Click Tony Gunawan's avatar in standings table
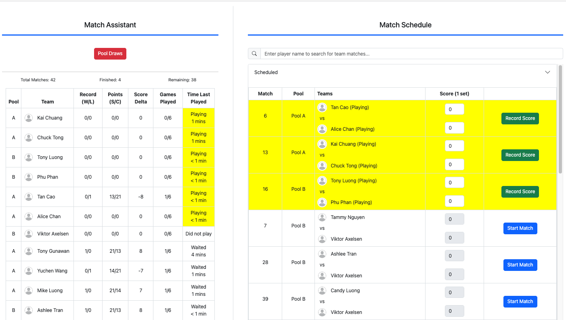 click(x=29, y=251)
